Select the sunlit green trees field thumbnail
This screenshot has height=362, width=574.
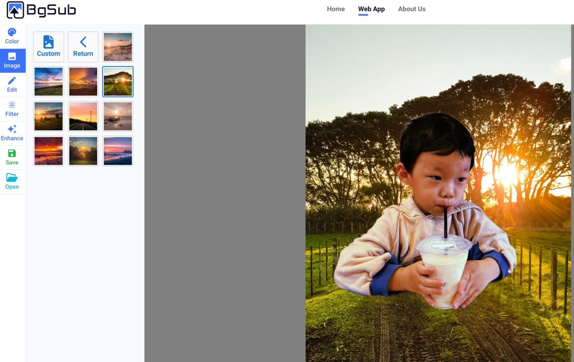point(118,81)
